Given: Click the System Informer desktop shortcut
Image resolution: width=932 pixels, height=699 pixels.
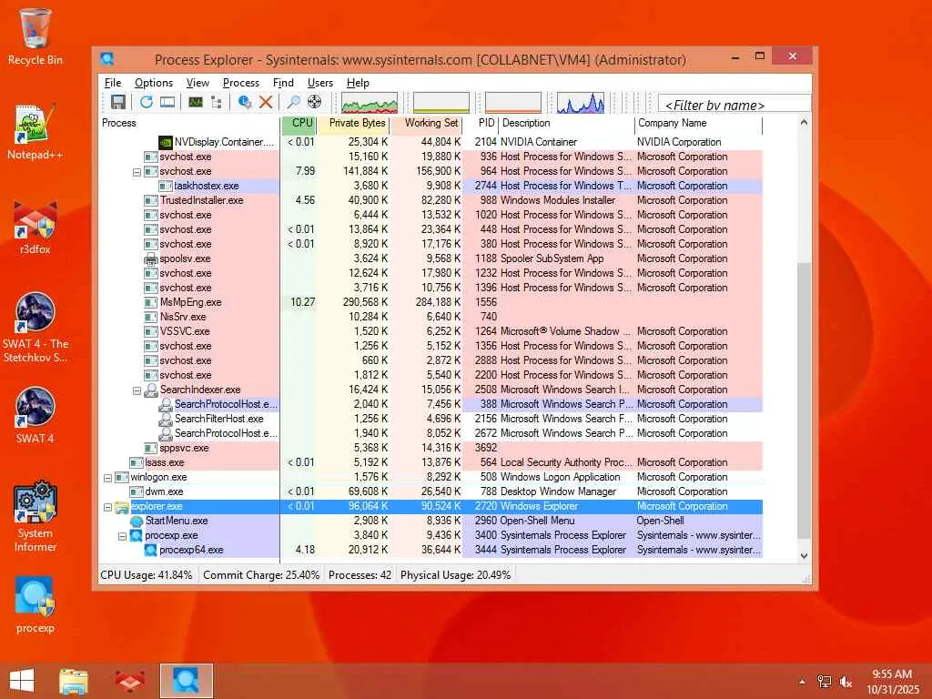Looking at the screenshot, I should [x=35, y=516].
